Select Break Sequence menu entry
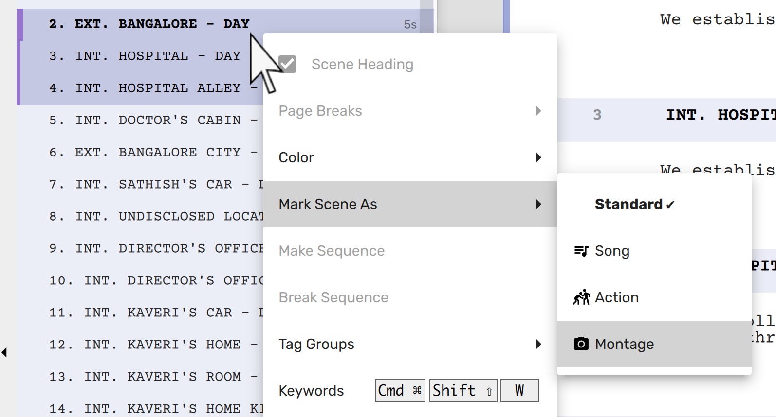Screen dimensions: 776x417 click(x=333, y=297)
